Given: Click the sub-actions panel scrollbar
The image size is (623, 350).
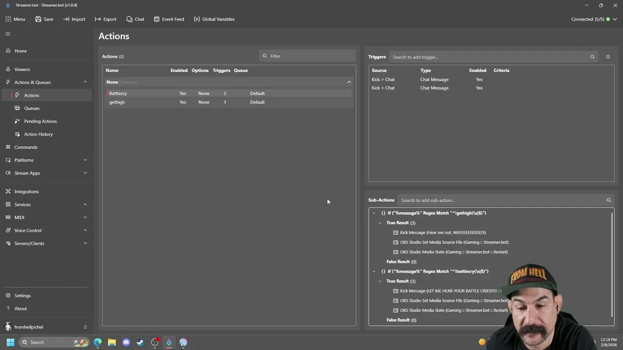Looking at the screenshot, I should coord(612,264).
